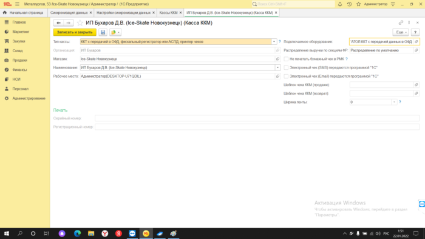Screen dimensions: 425x239
Task: Switch to Начальная страница tab
Action: tap(23, 13)
